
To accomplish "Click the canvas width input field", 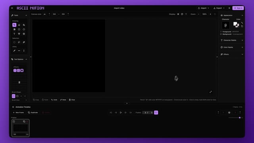I will (54, 14).
